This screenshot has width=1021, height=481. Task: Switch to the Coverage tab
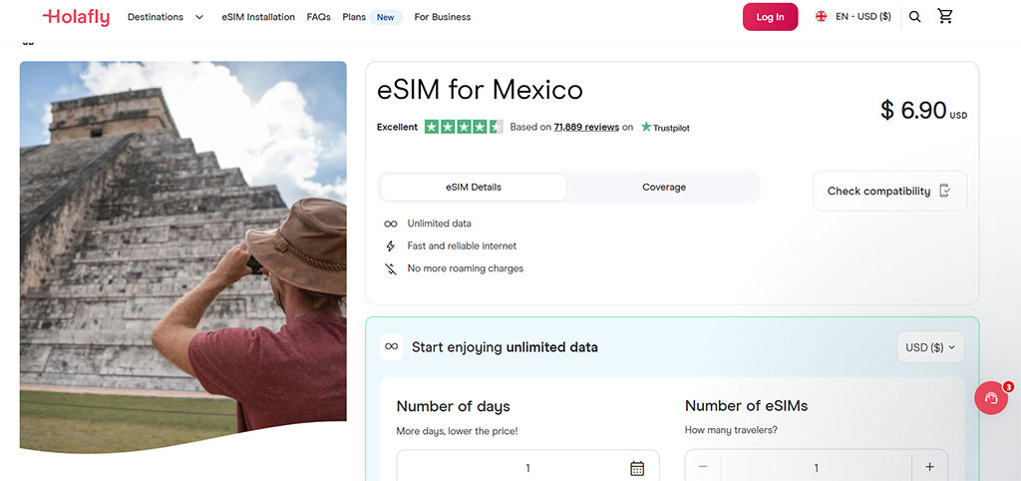tap(663, 187)
